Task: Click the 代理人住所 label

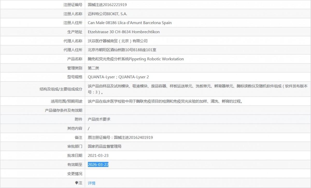Action: (x=73, y=50)
